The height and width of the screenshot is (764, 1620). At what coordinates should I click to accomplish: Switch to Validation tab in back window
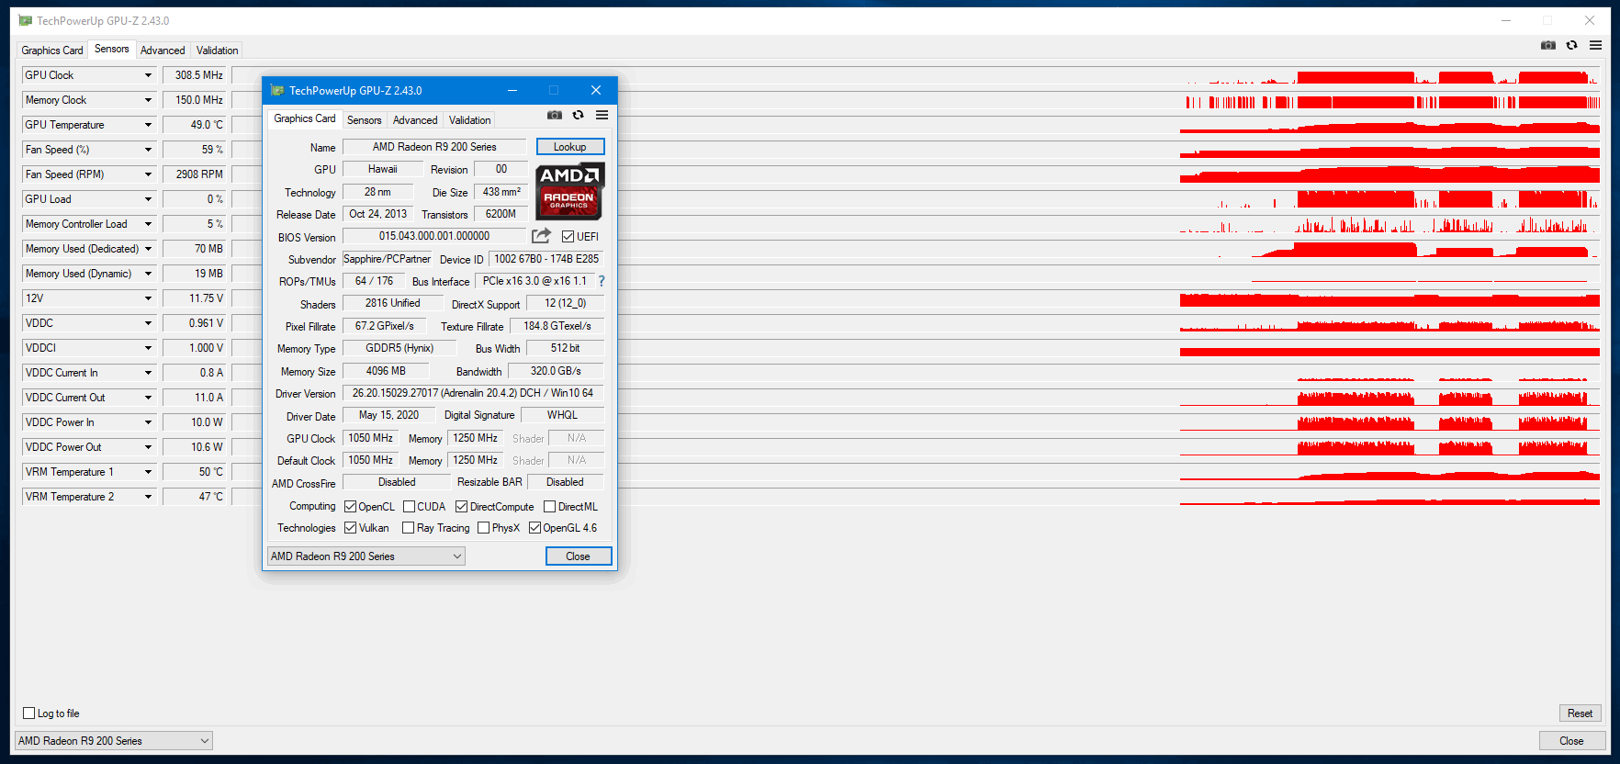coord(217,51)
